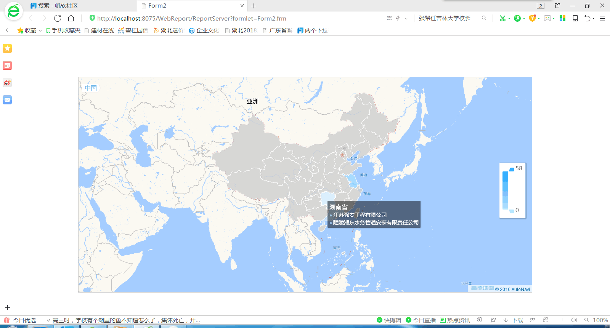The image size is (610, 328).
Task: Click the 360 browser logo avatar
Action: tap(13, 11)
